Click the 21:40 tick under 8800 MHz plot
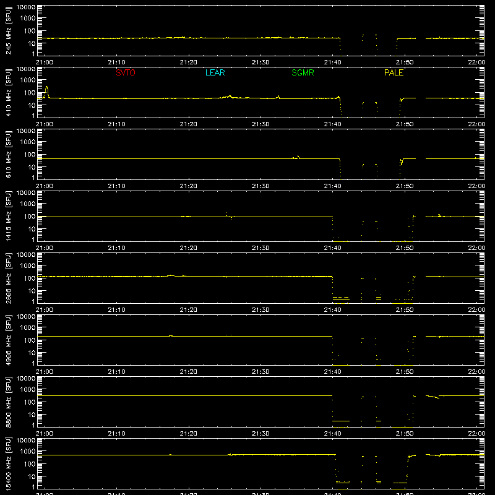This screenshot has width=495, height=495. pyautogui.click(x=332, y=434)
